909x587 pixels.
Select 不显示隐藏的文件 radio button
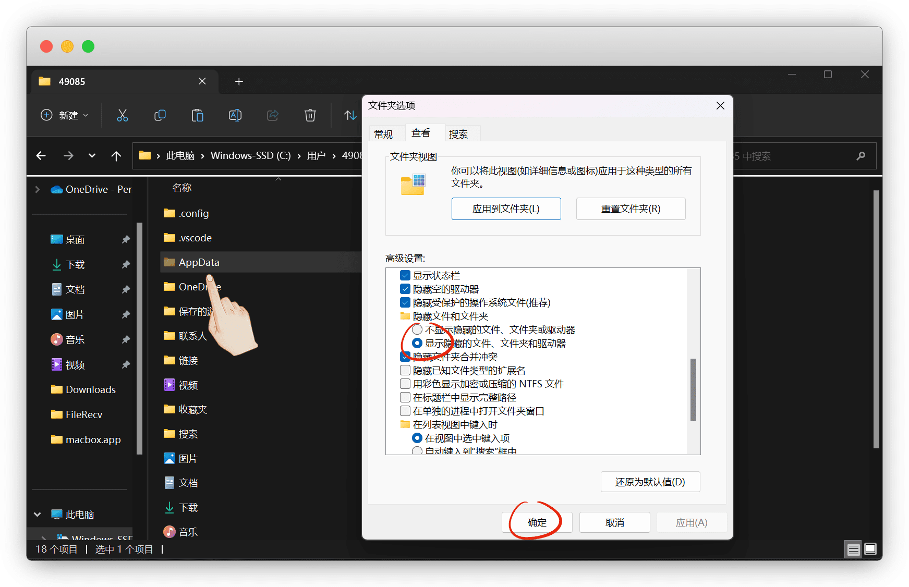(417, 330)
